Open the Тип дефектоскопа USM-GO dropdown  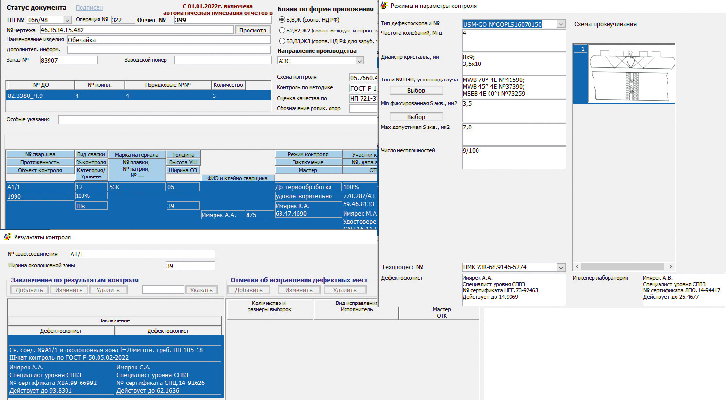[x=561, y=24]
